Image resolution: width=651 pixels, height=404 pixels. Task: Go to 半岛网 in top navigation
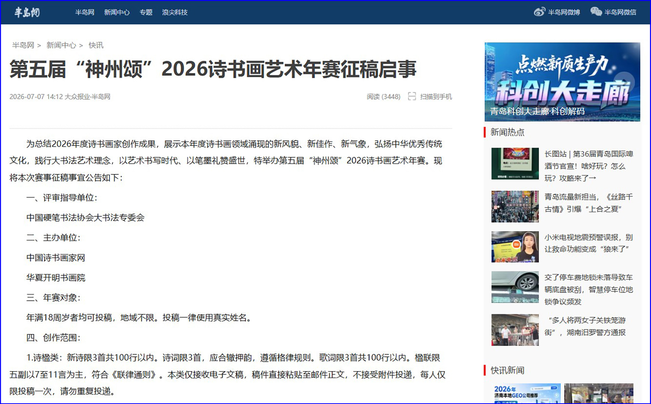85,12
